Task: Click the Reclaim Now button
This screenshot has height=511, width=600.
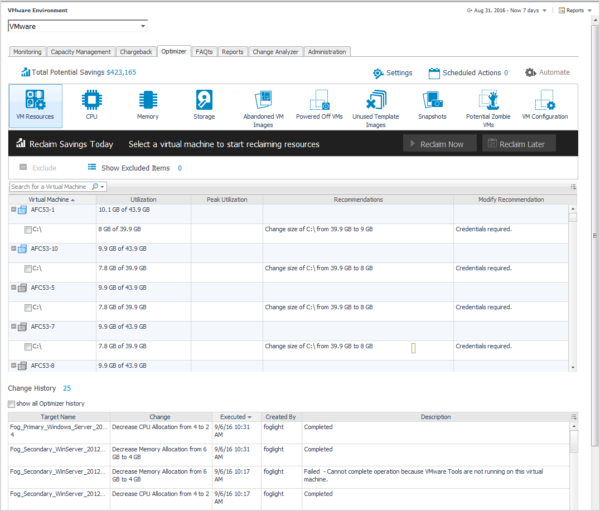Action: click(x=440, y=144)
